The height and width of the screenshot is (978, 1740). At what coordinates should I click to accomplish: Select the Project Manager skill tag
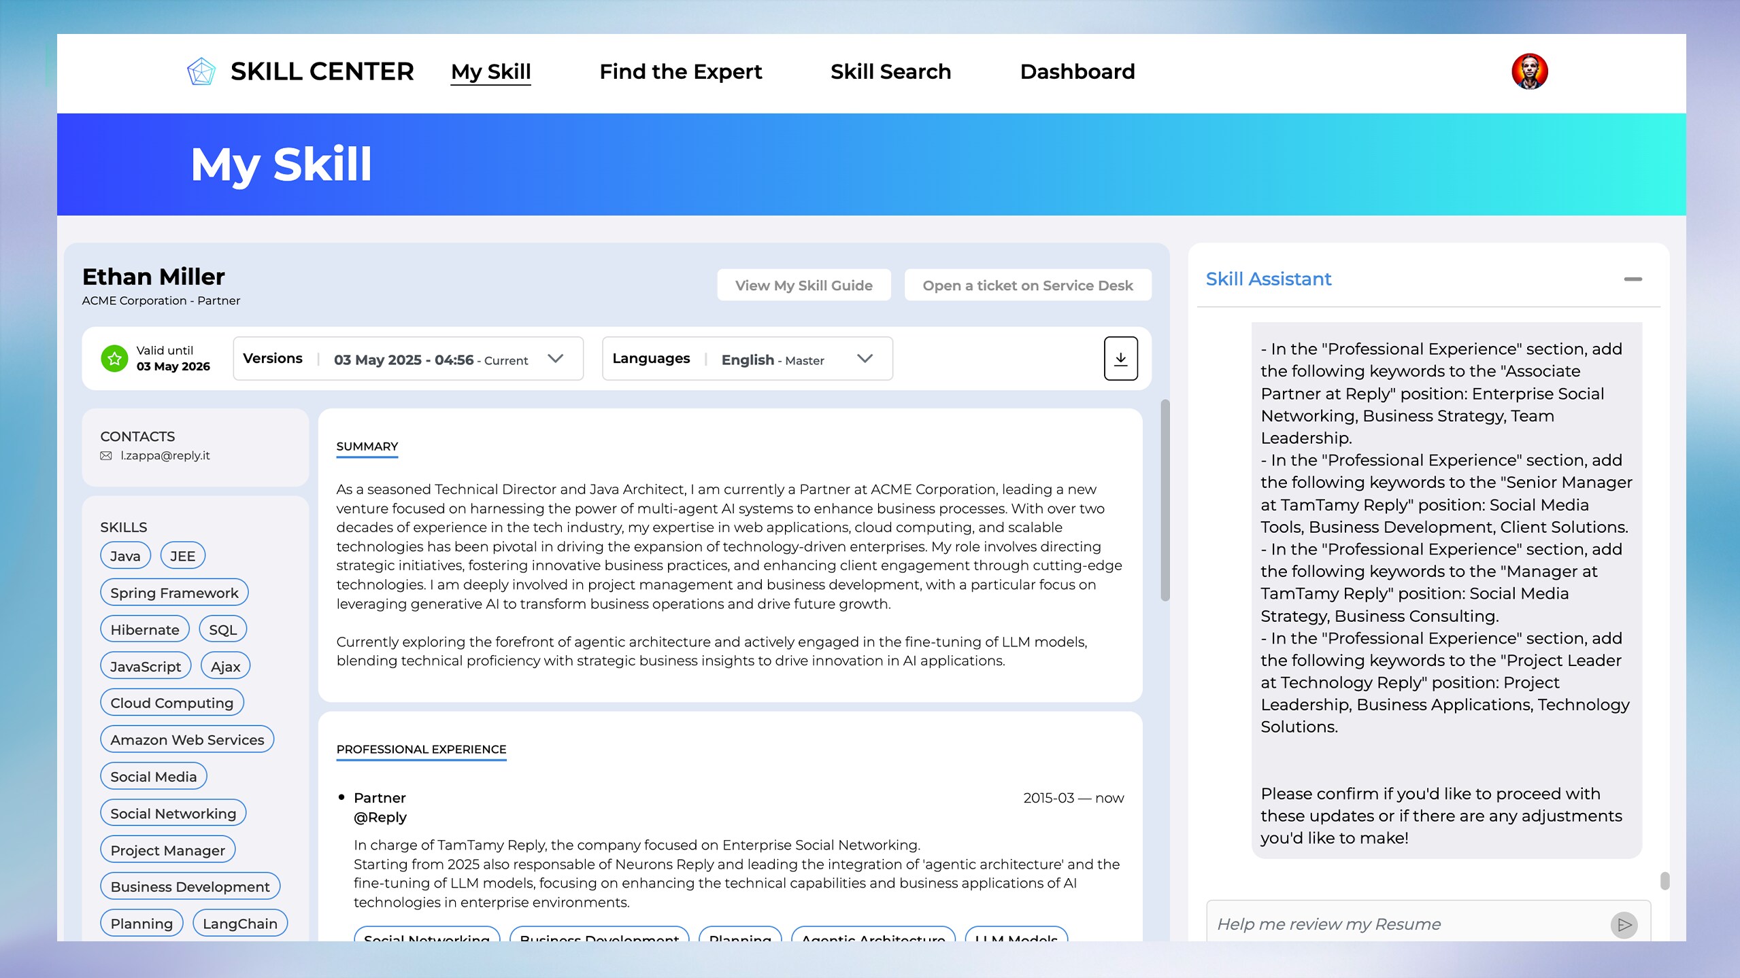[167, 850]
